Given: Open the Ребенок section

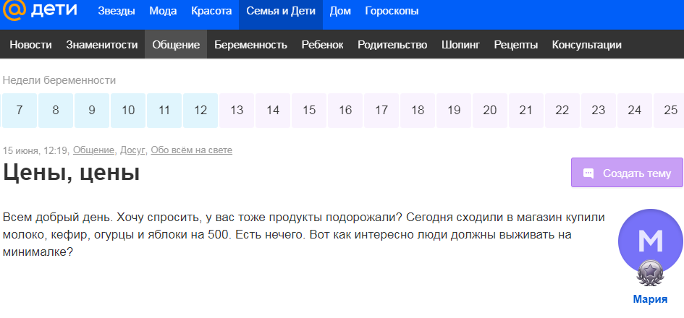Looking at the screenshot, I should [x=322, y=45].
